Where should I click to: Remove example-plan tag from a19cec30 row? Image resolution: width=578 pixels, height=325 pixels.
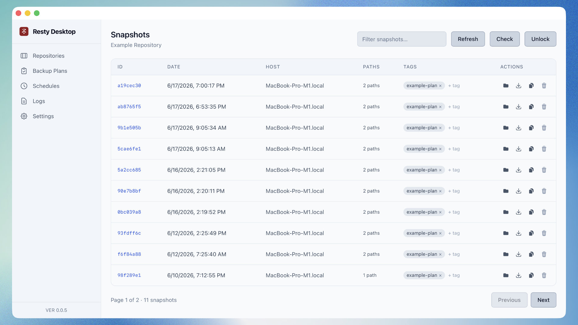440,86
